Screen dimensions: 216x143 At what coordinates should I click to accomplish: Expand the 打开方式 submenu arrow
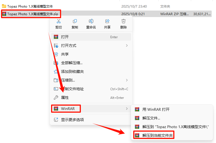(127, 45)
